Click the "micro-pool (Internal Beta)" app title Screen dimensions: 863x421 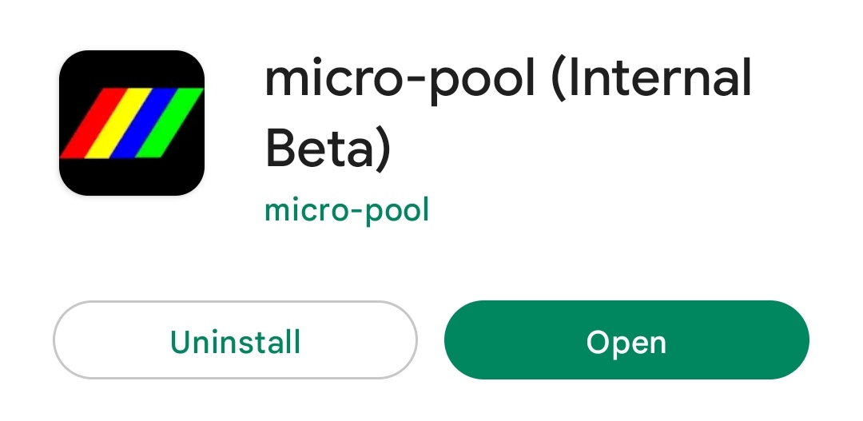point(508,114)
